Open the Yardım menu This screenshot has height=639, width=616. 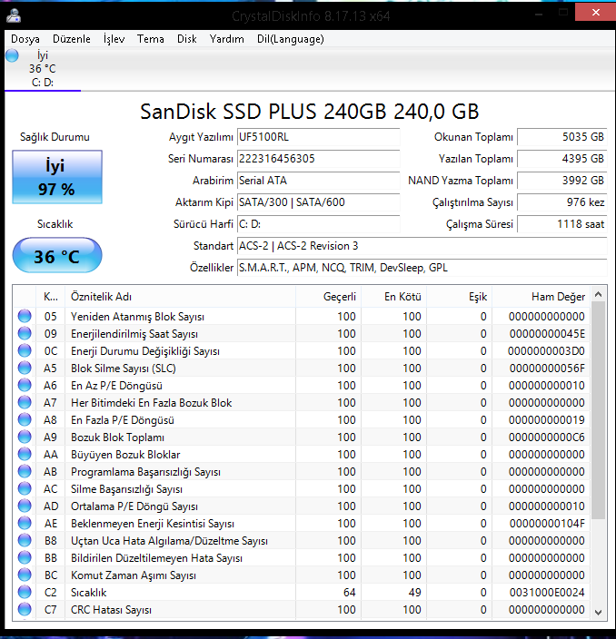[226, 39]
